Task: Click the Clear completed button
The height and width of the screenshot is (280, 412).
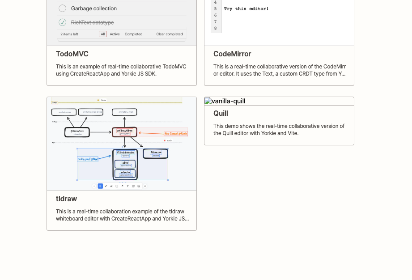Action: [169, 34]
